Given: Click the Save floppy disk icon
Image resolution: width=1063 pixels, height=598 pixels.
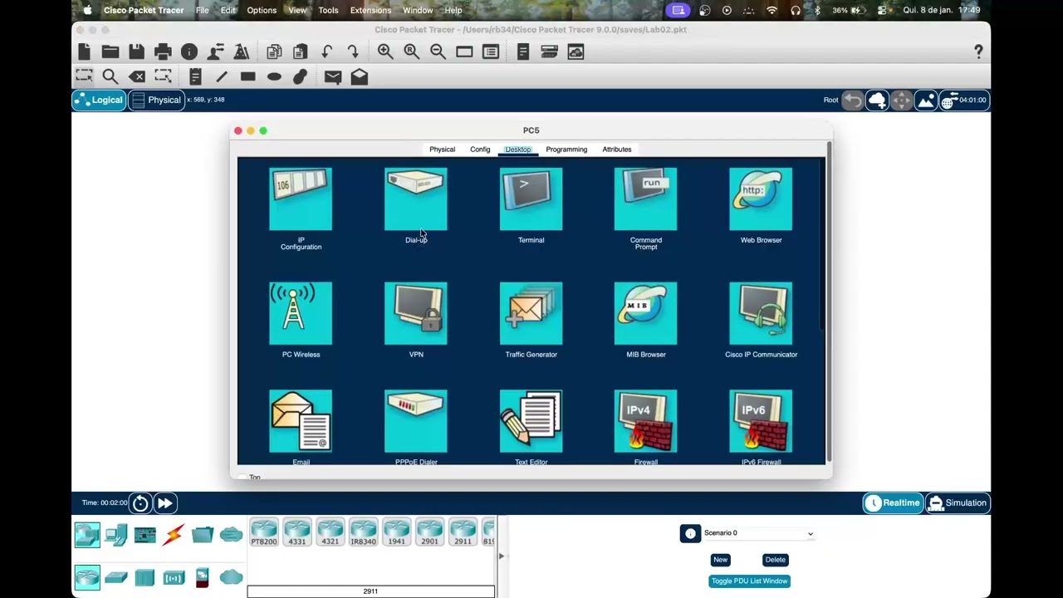Looking at the screenshot, I should (136, 51).
